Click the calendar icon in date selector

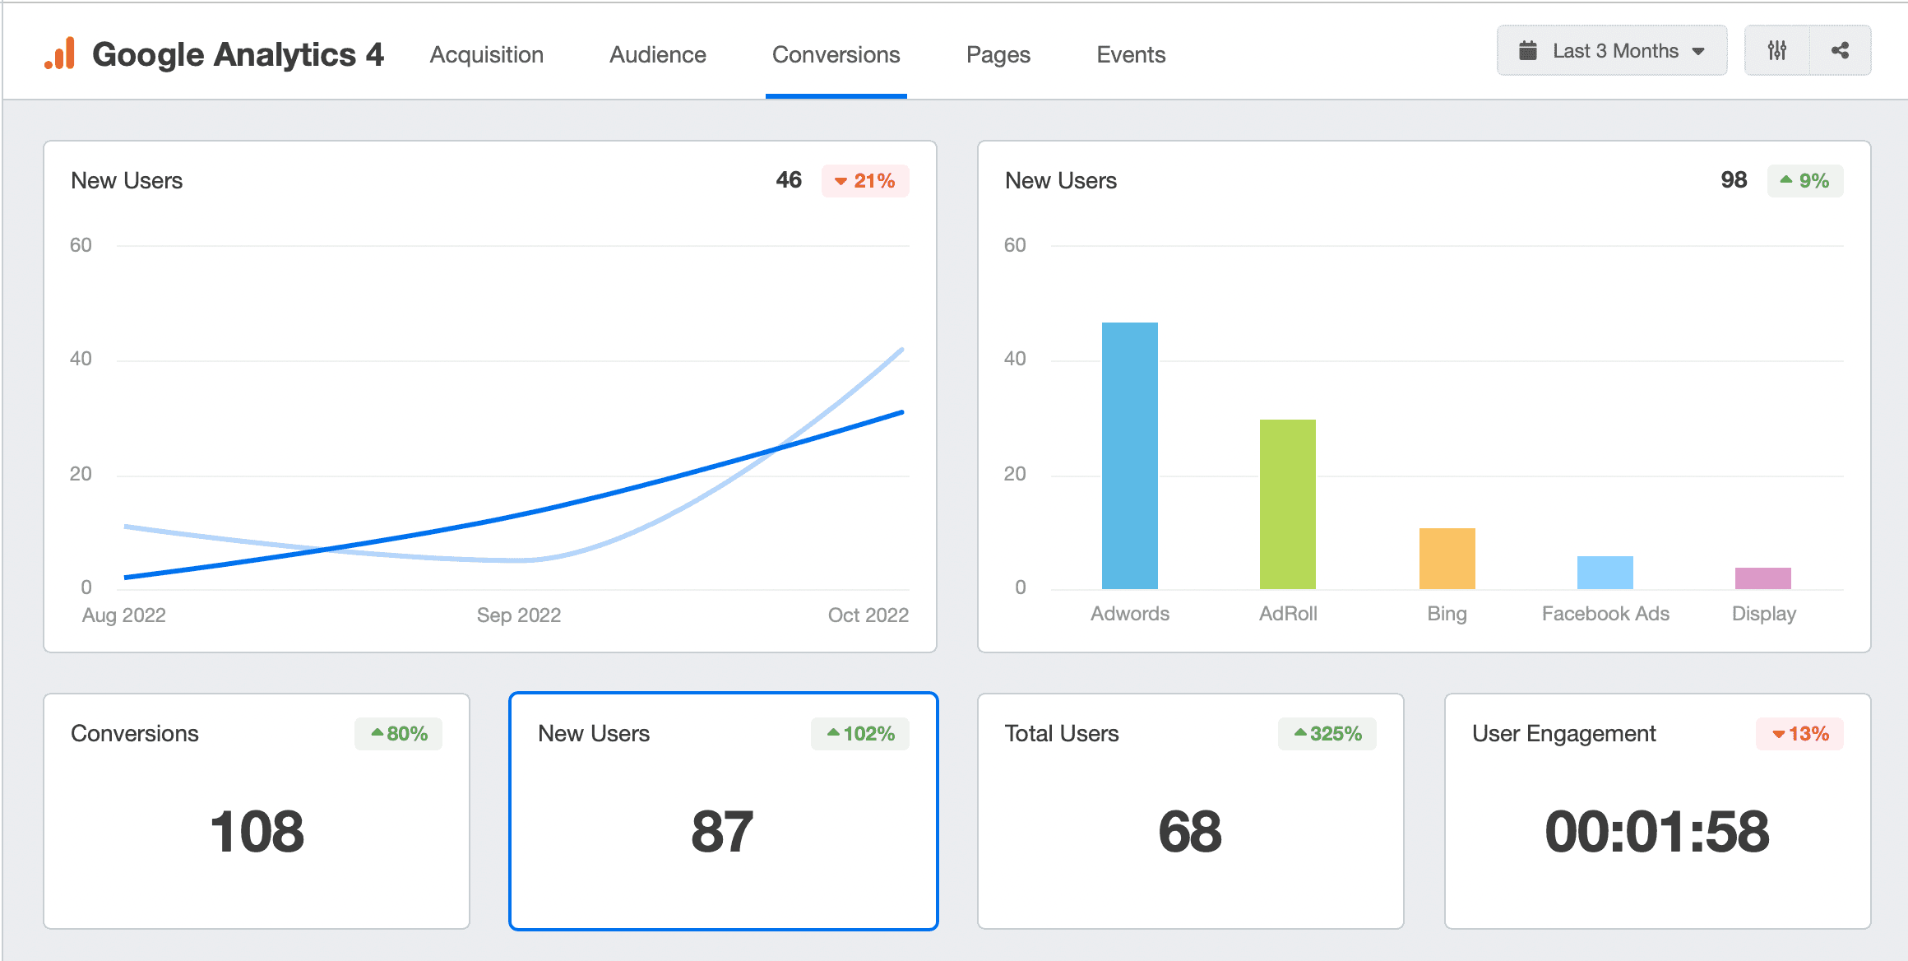[1527, 51]
